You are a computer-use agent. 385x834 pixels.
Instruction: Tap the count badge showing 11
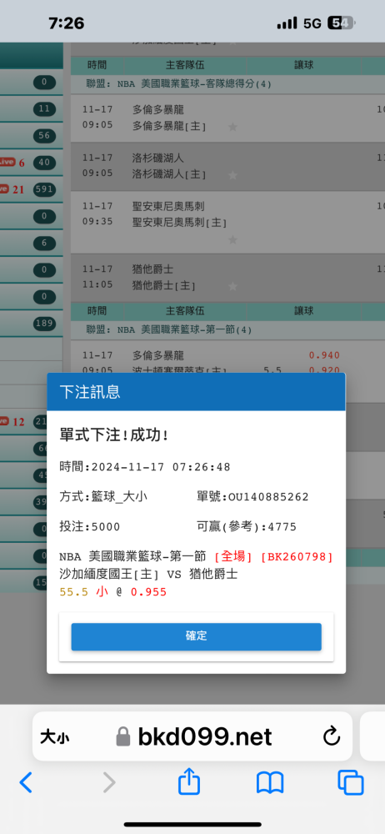pyautogui.click(x=44, y=109)
